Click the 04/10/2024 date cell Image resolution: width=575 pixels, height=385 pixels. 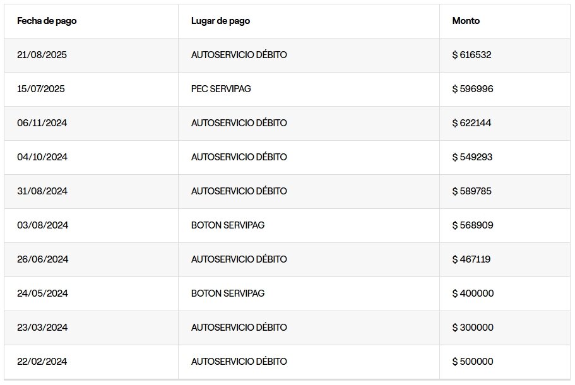click(x=42, y=157)
